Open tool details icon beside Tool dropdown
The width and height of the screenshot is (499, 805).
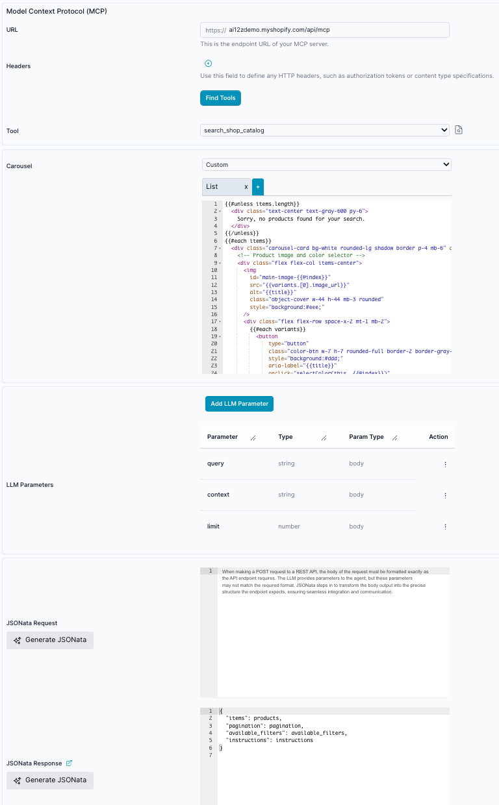point(458,130)
